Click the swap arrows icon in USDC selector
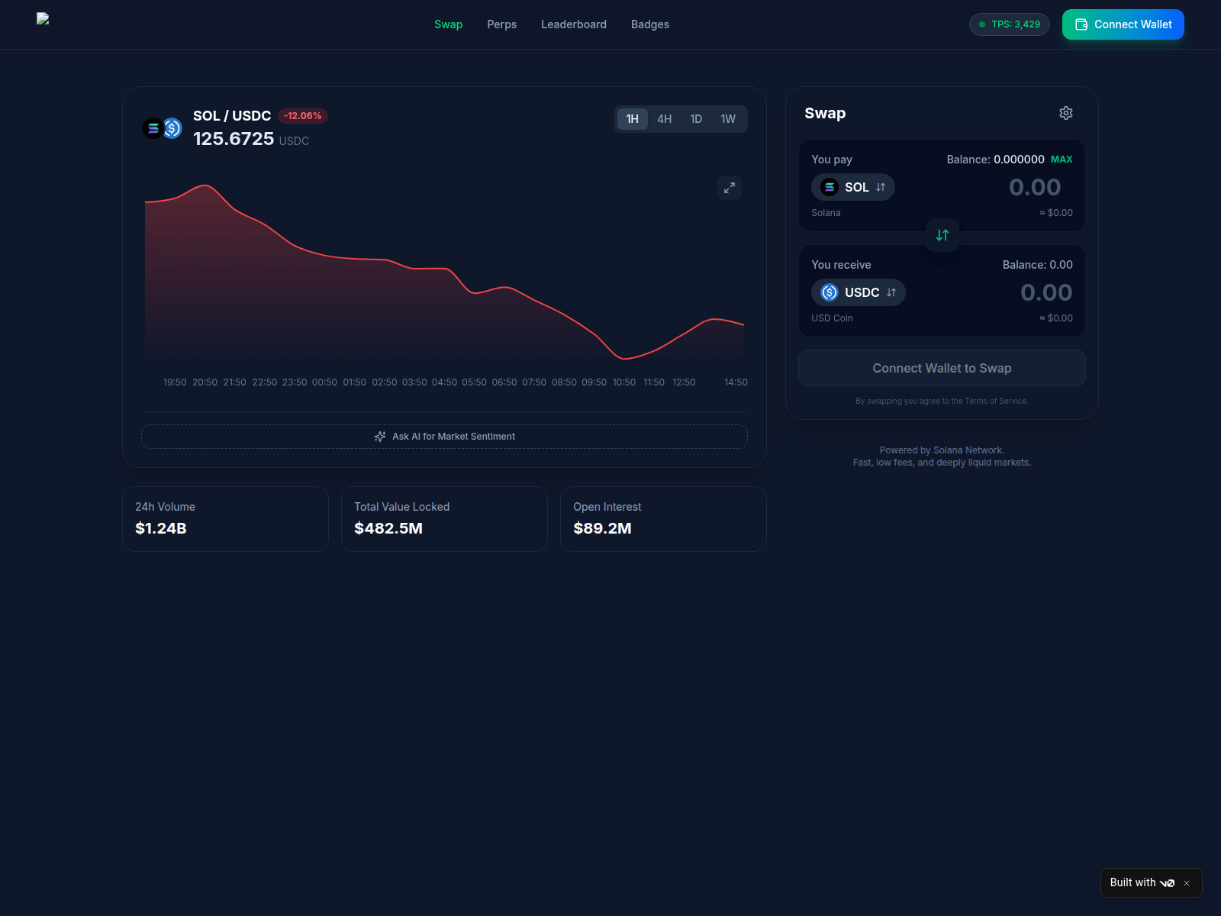Image resolution: width=1221 pixels, height=916 pixels. 891,292
